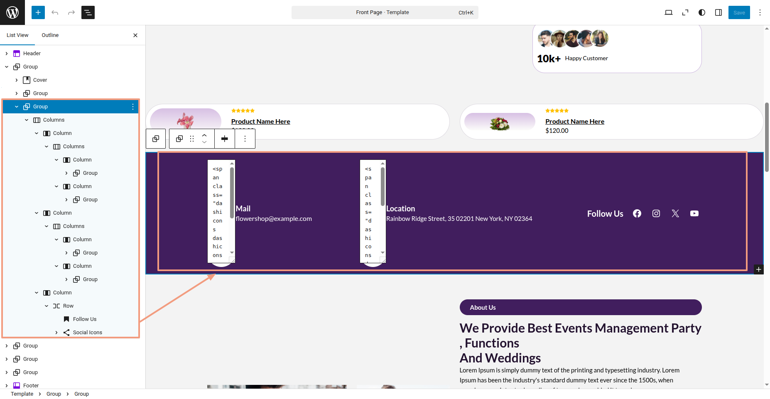Click the YouTube social icon
Viewport: 770px width, 399px height.
[x=694, y=213]
